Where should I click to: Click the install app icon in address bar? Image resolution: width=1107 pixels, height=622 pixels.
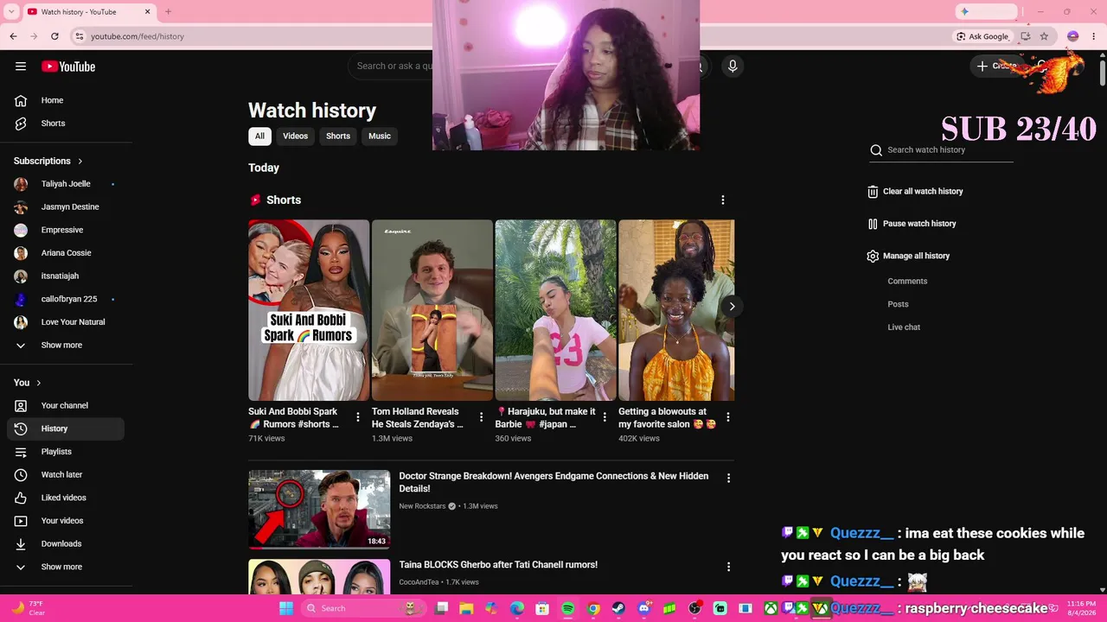(1025, 36)
